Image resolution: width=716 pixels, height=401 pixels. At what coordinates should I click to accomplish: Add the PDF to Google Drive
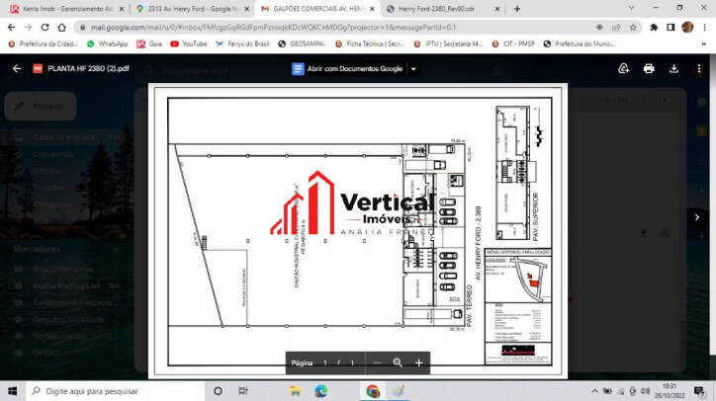(624, 68)
